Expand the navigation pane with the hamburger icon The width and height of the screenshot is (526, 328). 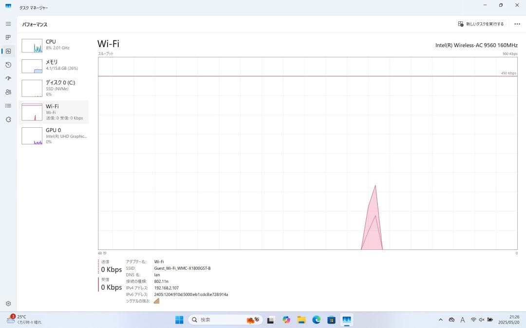pos(8,24)
